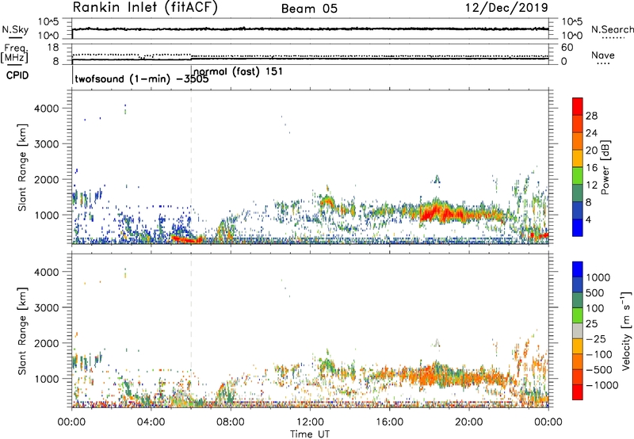The height and width of the screenshot is (439, 634).
Task: Click the '18' tick on the frequency axis
Action: (53, 48)
